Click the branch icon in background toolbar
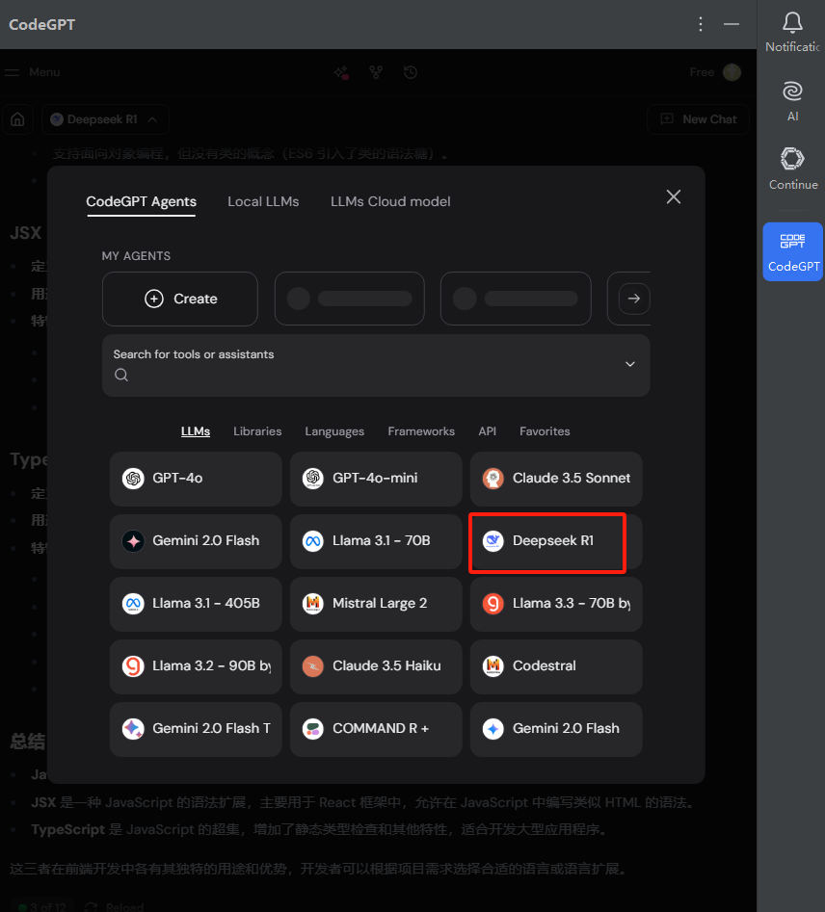 [376, 72]
